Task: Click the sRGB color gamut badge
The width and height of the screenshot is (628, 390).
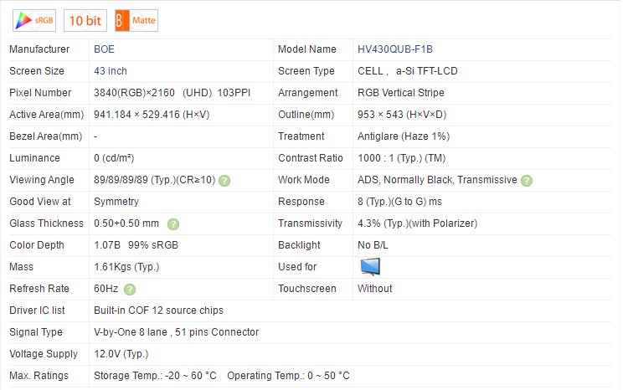Action: 33,19
